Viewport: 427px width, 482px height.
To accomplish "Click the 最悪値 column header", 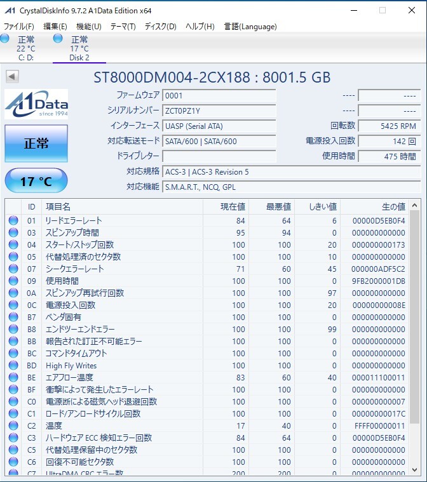I will 272,206.
